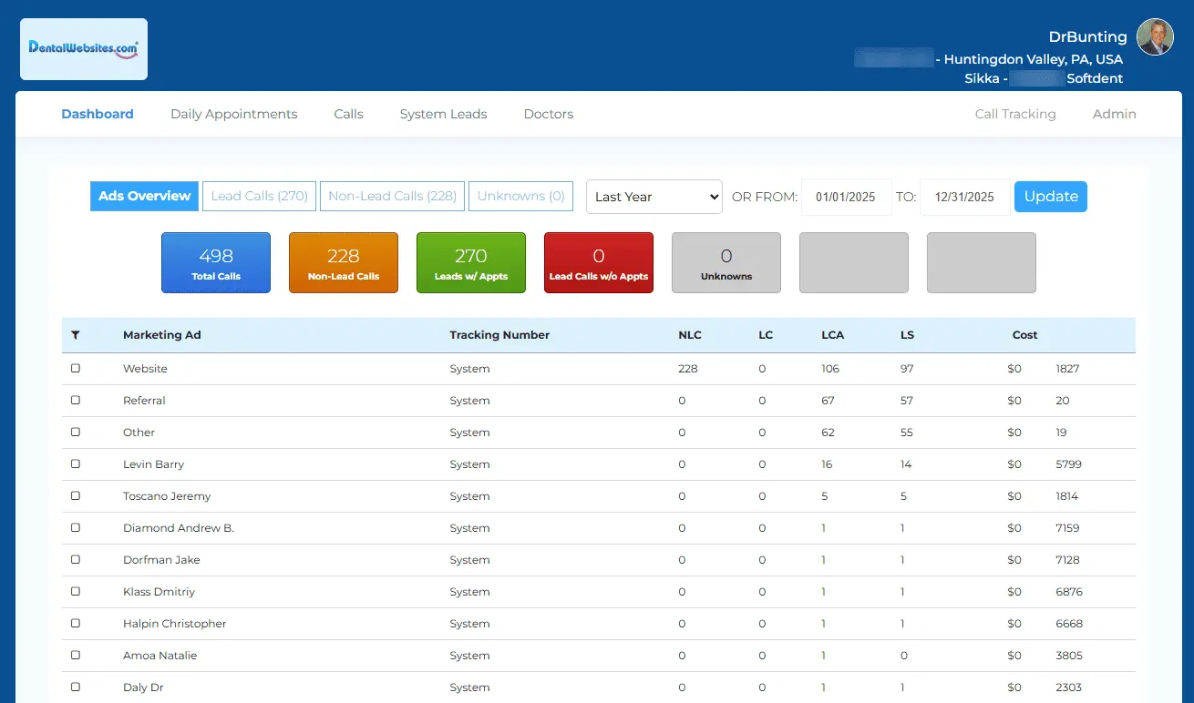This screenshot has height=703, width=1194.
Task: Open the Daily Appointments tab
Action: 234,114
